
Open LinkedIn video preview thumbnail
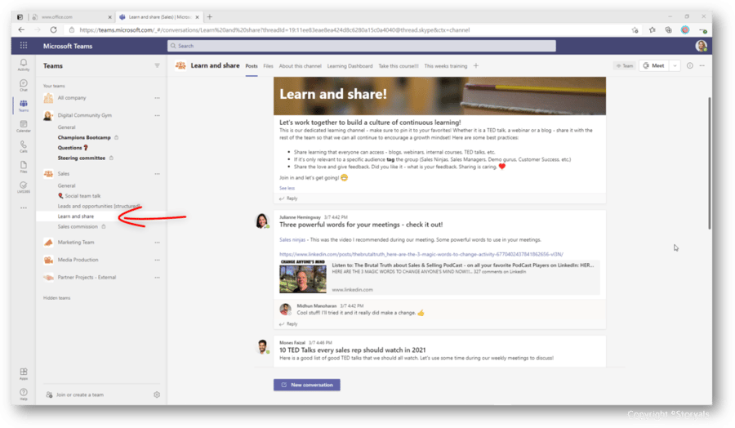(303, 277)
